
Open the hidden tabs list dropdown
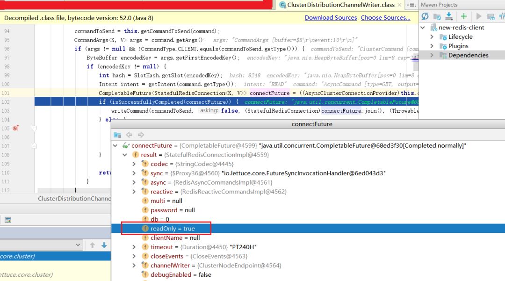[411, 5]
